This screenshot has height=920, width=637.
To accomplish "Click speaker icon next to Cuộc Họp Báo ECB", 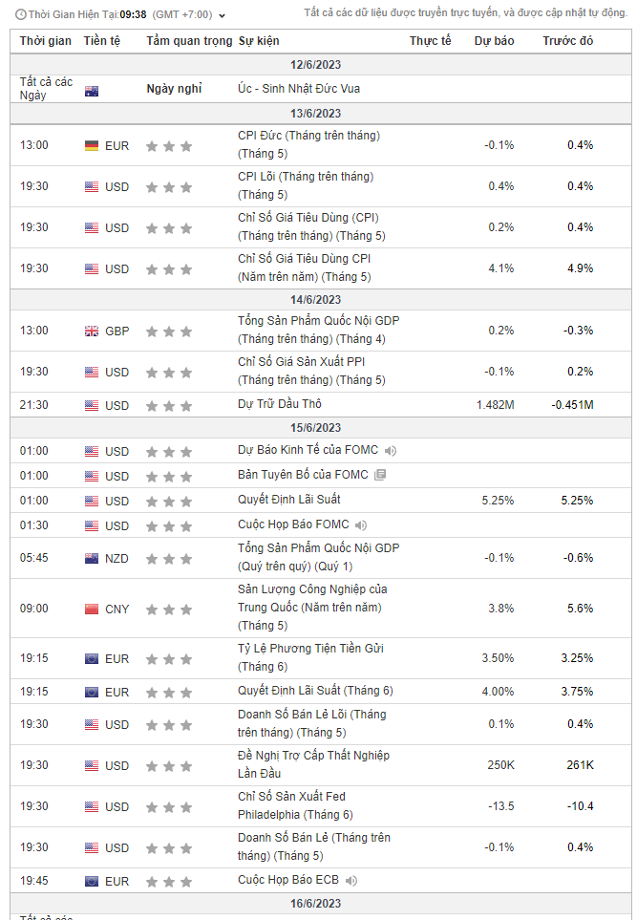I will 351,881.
